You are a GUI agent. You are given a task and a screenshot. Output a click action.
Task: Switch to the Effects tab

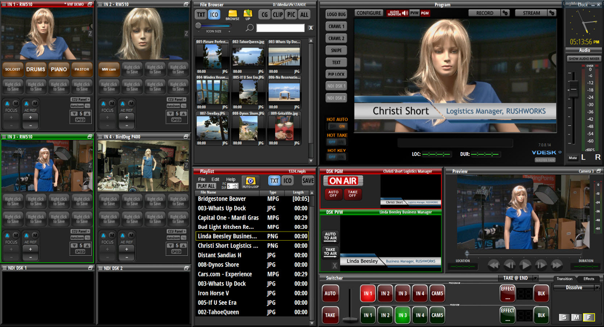pyautogui.click(x=588, y=279)
